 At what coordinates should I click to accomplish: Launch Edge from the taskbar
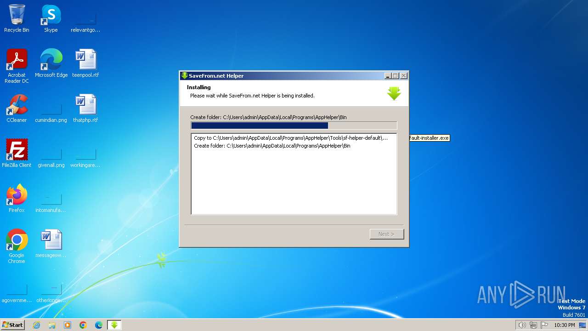click(x=99, y=325)
